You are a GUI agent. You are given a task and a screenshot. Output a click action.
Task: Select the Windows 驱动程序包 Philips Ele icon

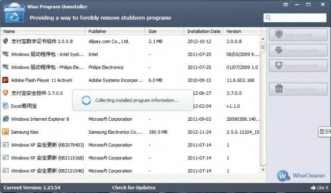(x=6, y=67)
